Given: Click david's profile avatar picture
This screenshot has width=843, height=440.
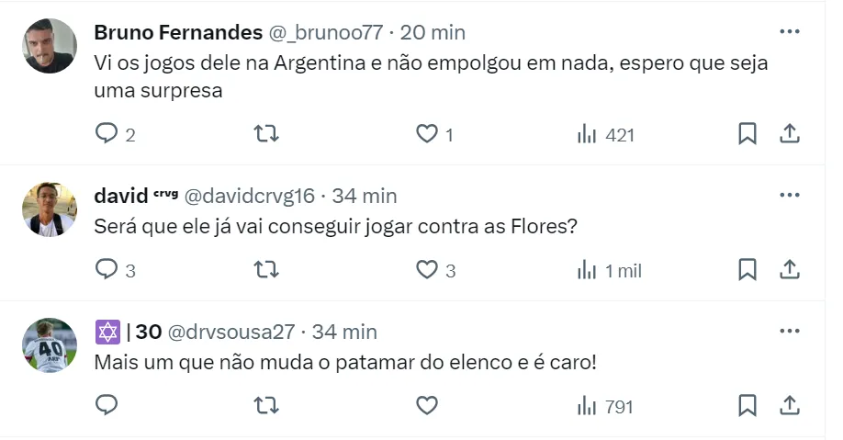Looking at the screenshot, I should tap(49, 209).
